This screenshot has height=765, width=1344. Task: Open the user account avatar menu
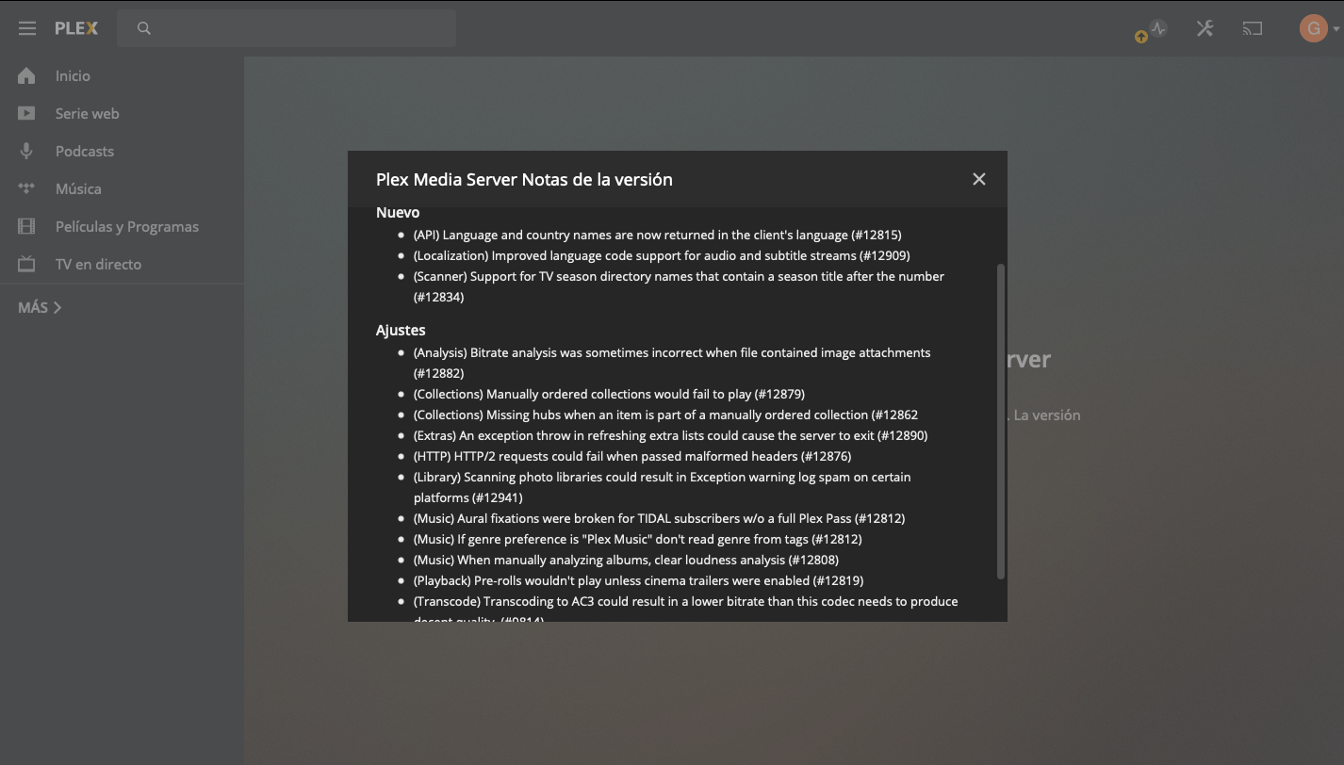[x=1313, y=28]
